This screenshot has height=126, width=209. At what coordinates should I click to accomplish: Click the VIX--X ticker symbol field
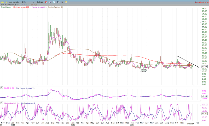point(4,2)
